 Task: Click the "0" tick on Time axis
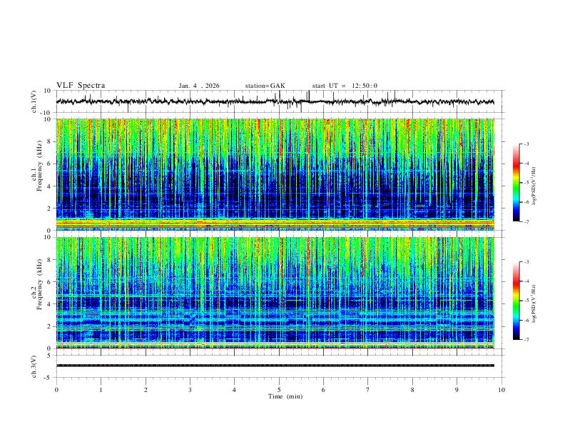[56, 390]
